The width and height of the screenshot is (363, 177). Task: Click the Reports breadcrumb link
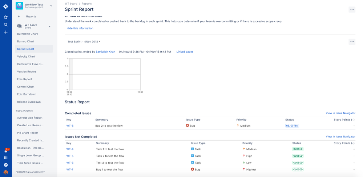click(x=86, y=4)
